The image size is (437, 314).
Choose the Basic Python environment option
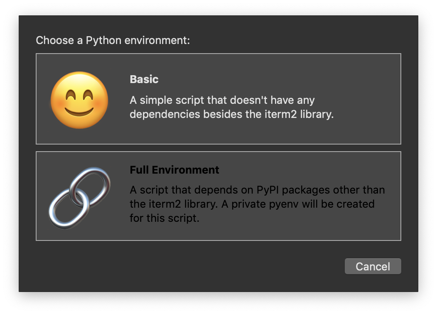[x=218, y=98]
